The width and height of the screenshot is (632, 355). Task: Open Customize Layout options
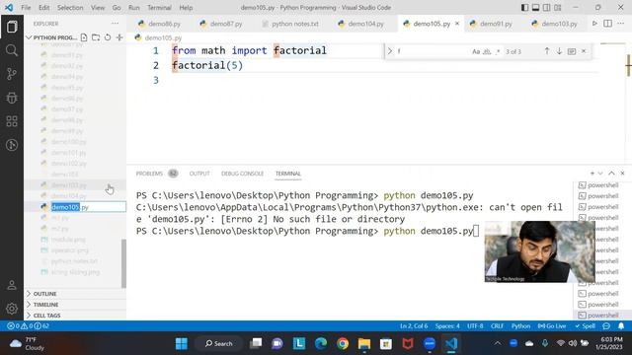click(x=558, y=8)
